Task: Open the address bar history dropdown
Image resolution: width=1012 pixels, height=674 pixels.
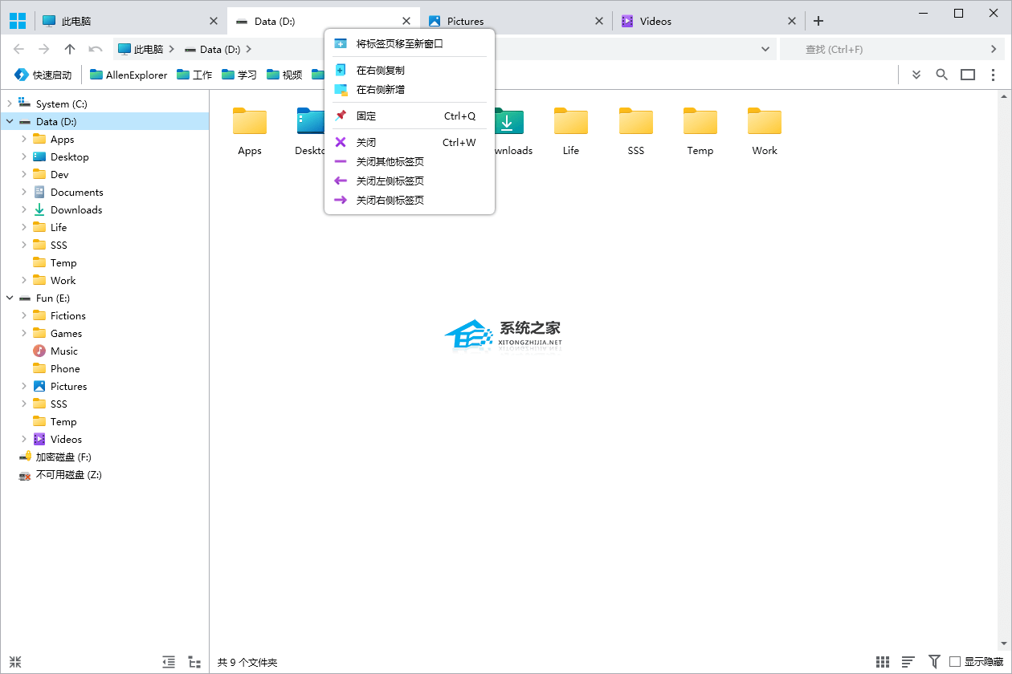Action: point(765,49)
